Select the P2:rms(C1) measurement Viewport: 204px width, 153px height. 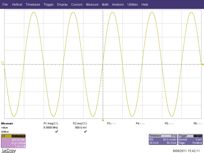80,123
